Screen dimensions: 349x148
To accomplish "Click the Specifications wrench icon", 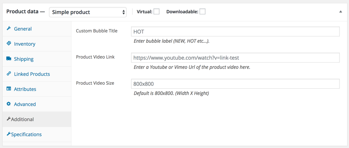I will [x=9, y=134].
